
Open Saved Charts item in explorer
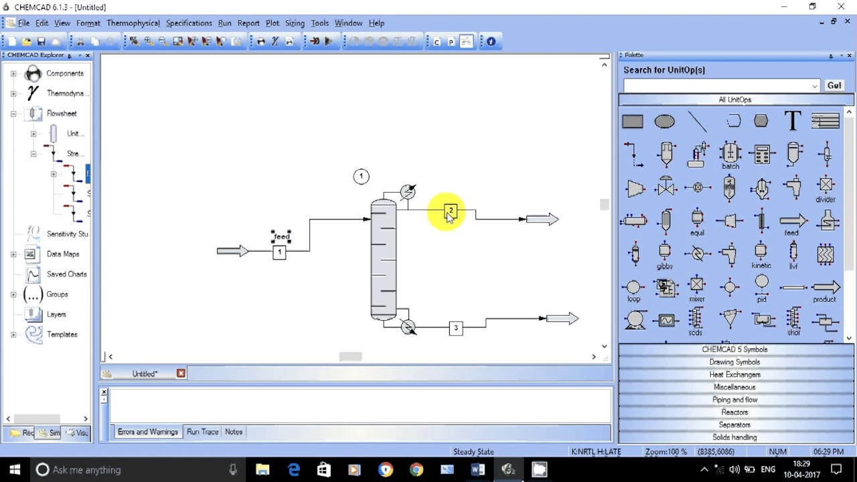pyautogui.click(x=66, y=274)
